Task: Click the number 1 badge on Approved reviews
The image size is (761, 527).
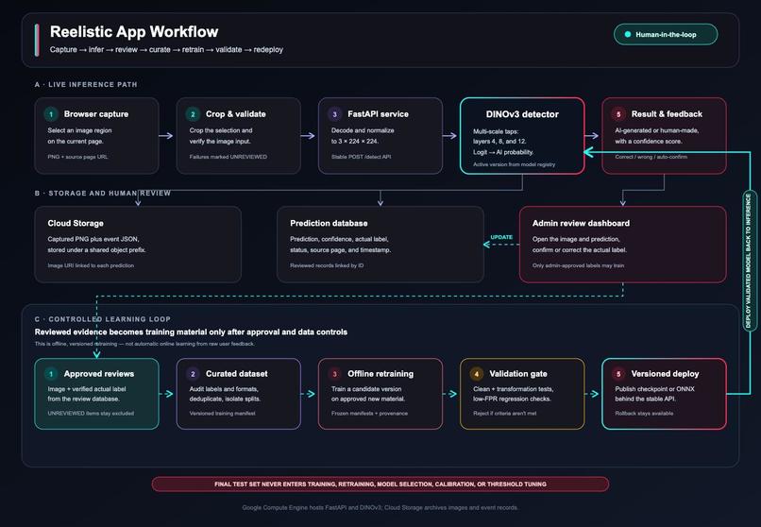Action: point(51,374)
